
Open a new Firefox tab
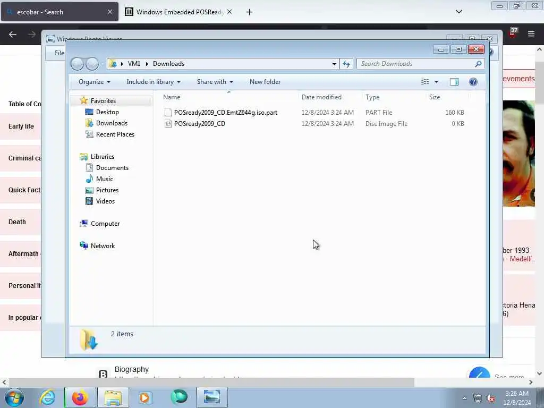point(250,12)
